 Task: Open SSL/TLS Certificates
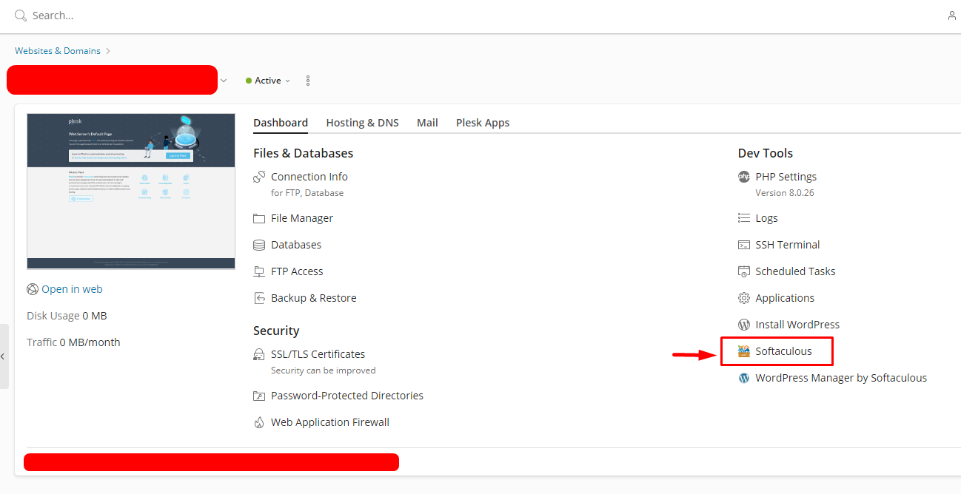[318, 354]
